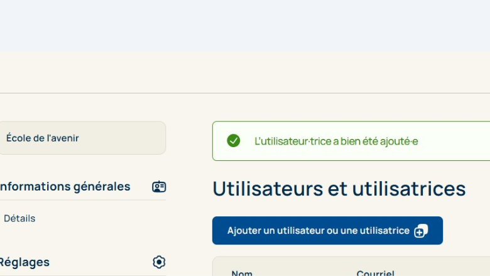Expand the Réglages section title
This screenshot has width=490, height=276.
coord(24,262)
